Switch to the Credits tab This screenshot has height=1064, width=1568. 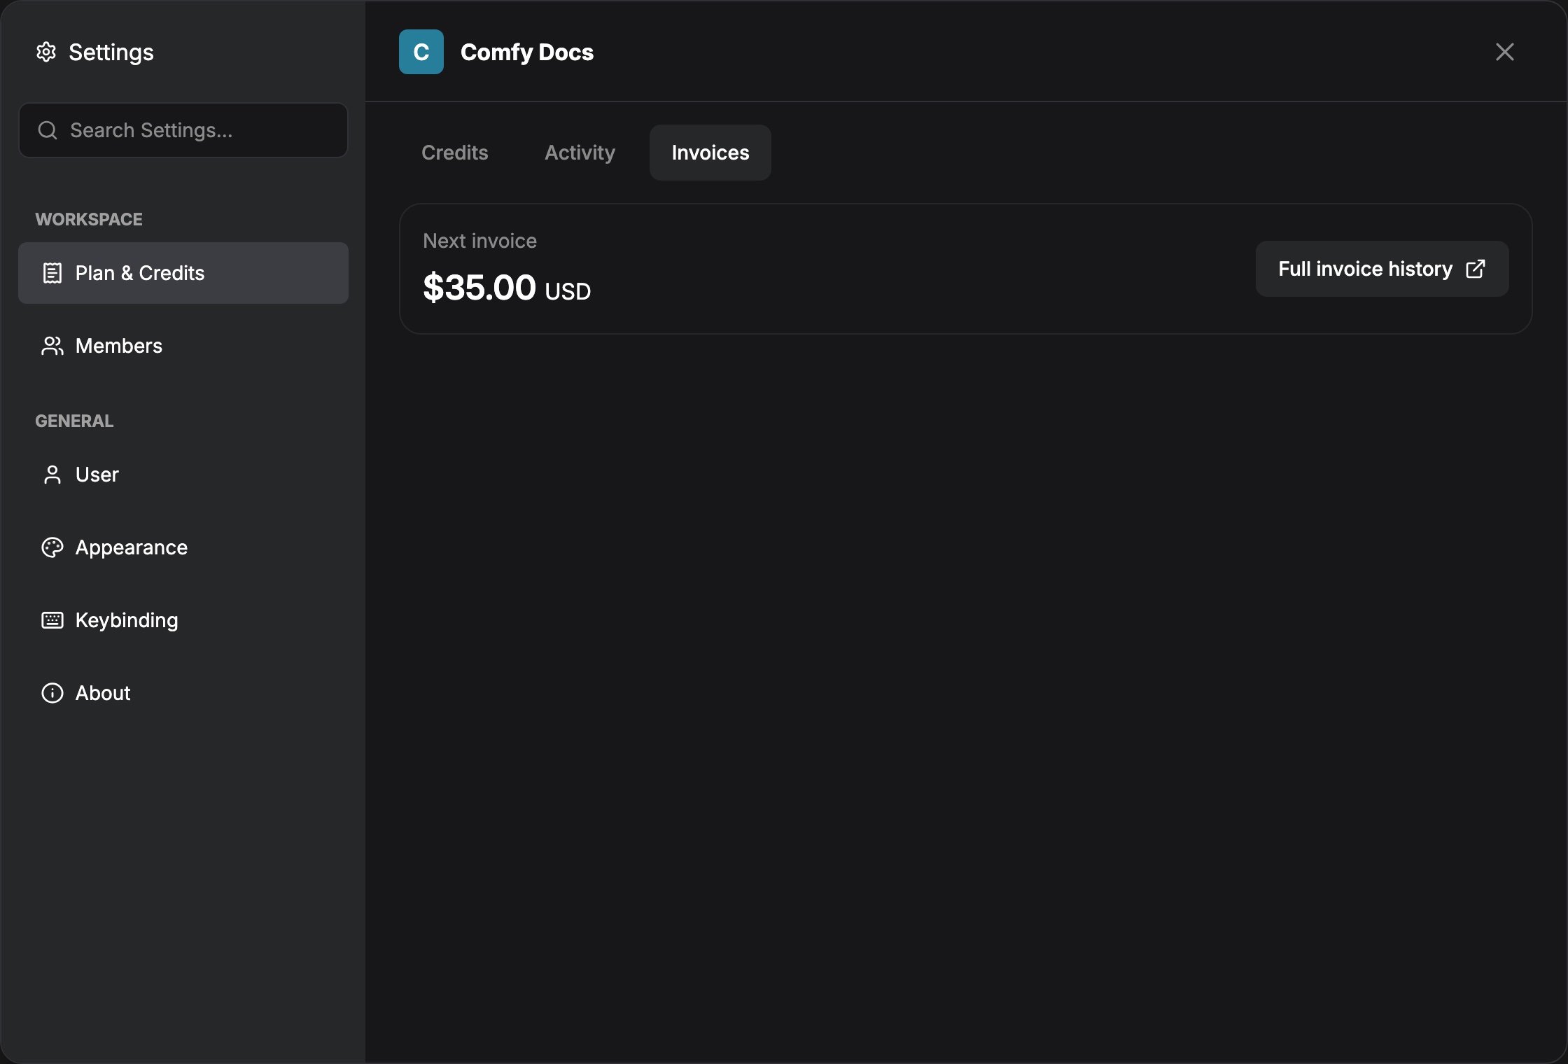click(x=455, y=153)
